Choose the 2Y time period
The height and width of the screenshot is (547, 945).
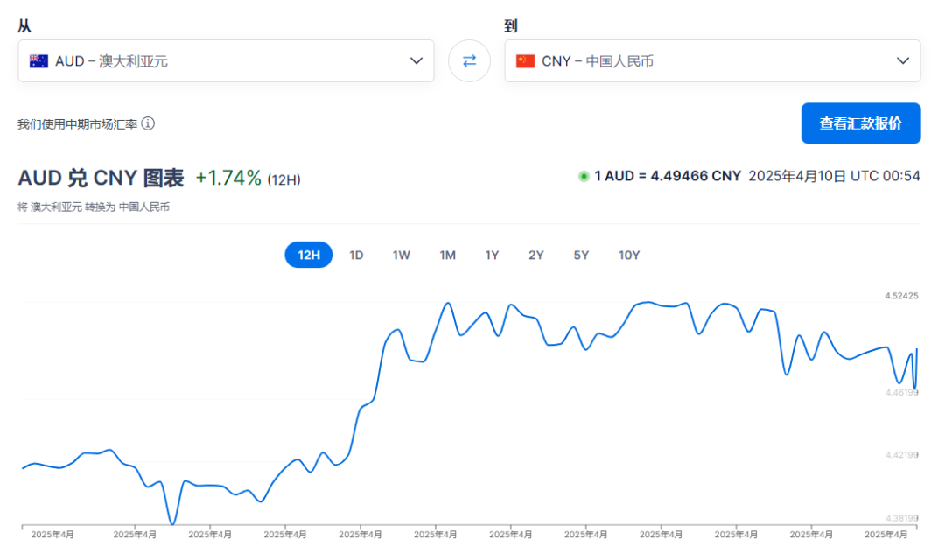(535, 255)
